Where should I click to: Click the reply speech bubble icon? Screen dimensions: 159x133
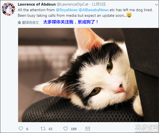tap(21, 129)
